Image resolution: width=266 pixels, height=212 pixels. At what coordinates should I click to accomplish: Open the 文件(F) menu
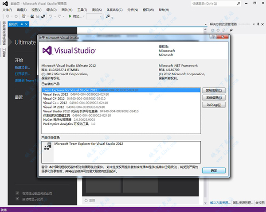[7, 10]
